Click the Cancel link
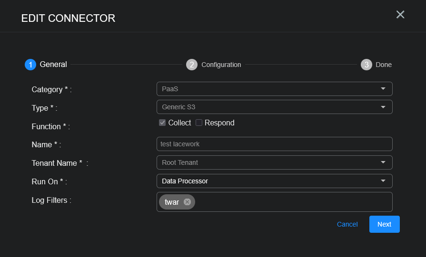426x257 pixels. (347, 224)
